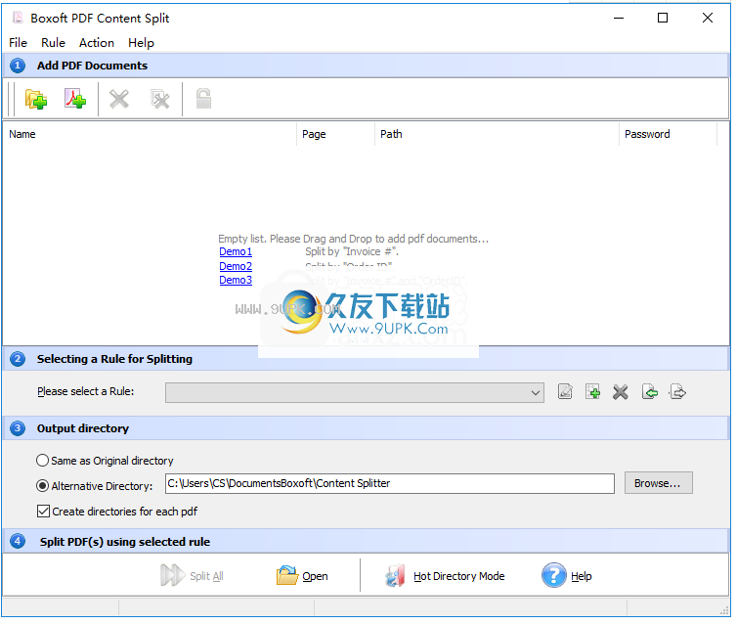Image resolution: width=737 pixels, height=624 pixels.
Task: Click the Help text at bottom
Action: coord(581,576)
